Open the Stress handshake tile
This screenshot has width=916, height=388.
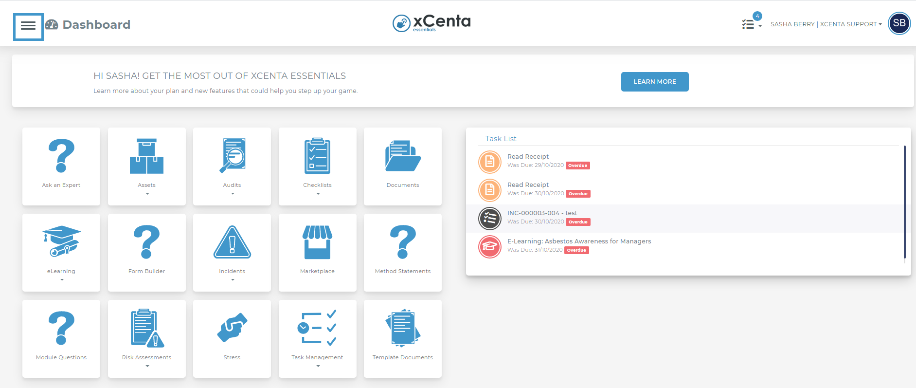(232, 339)
